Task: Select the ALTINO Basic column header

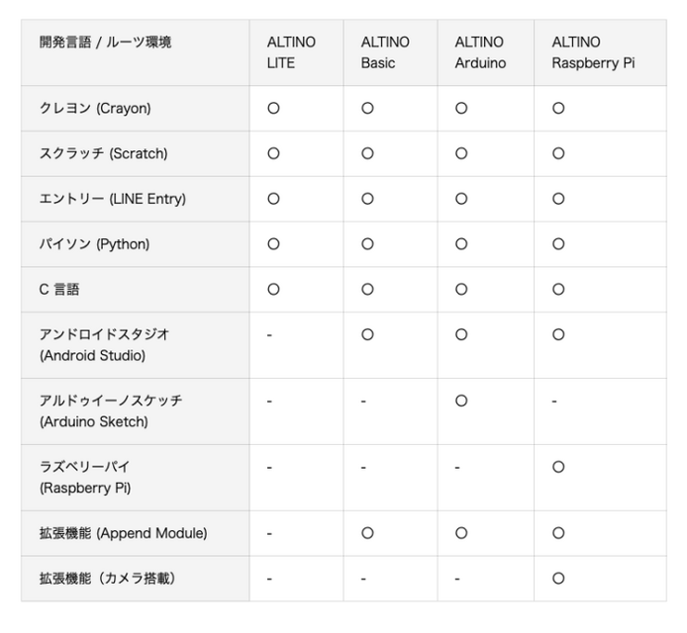Action: (385, 52)
